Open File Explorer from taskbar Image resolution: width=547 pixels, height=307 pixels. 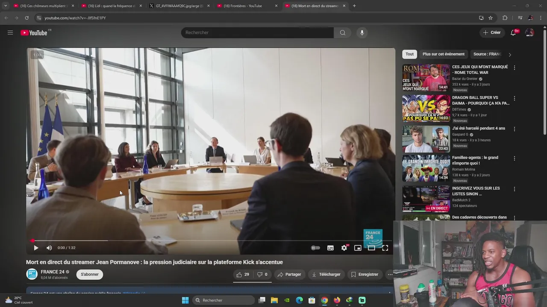tap(274, 300)
